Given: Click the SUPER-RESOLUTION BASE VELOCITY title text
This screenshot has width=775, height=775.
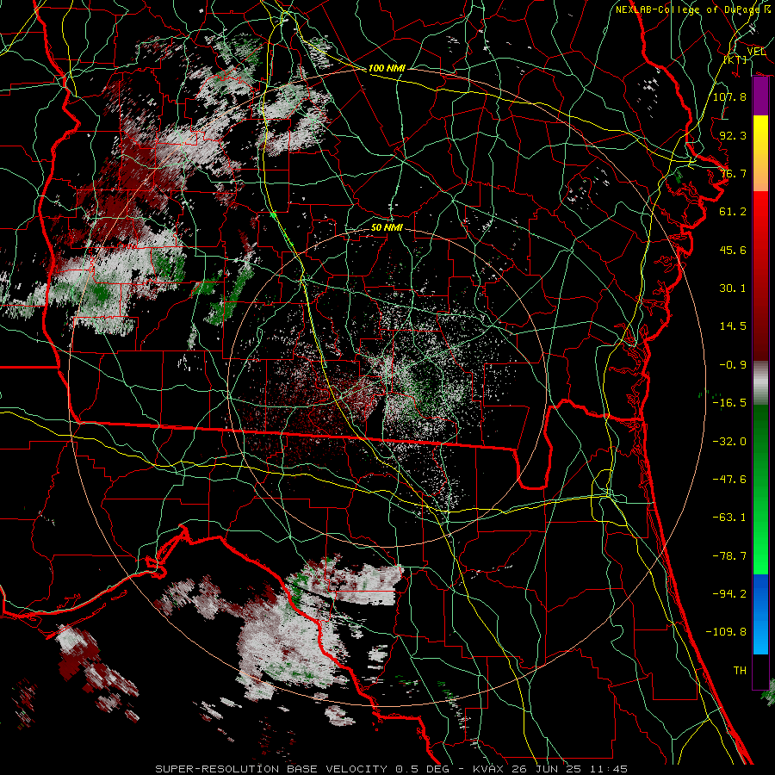Looking at the screenshot, I should tap(271, 769).
